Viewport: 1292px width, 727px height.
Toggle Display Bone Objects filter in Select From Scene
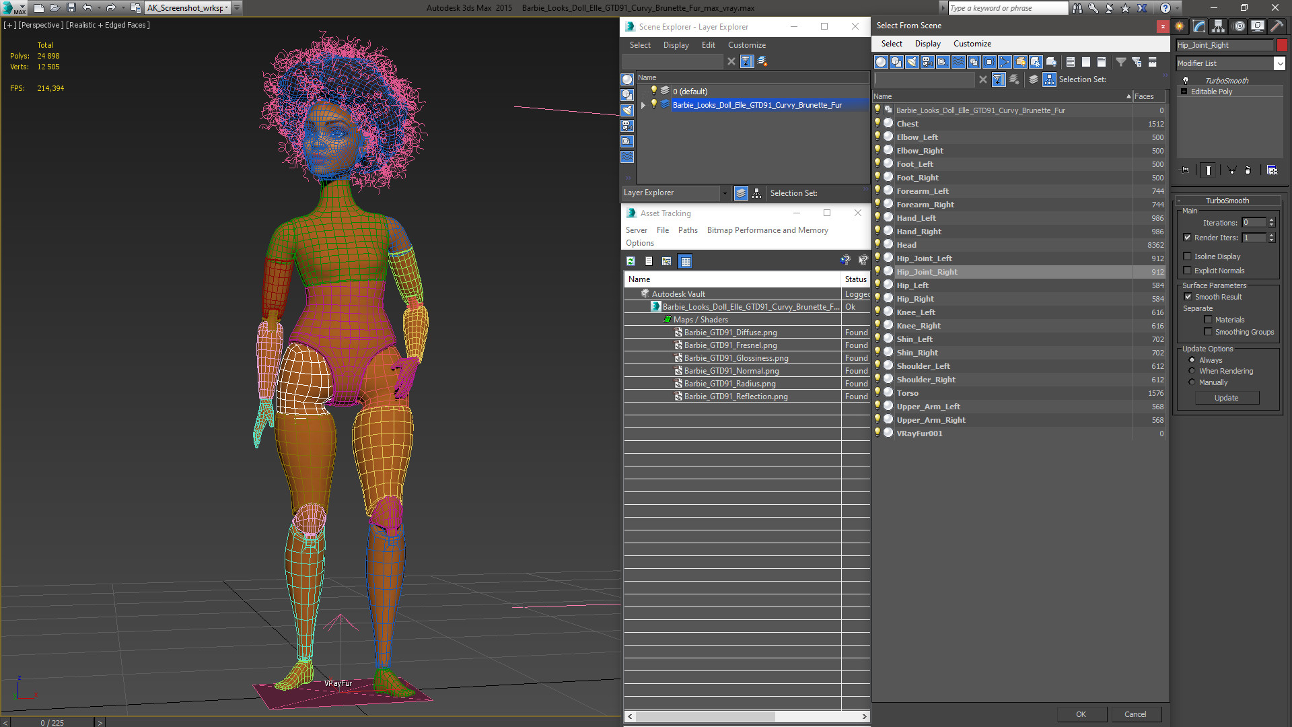tap(1005, 62)
